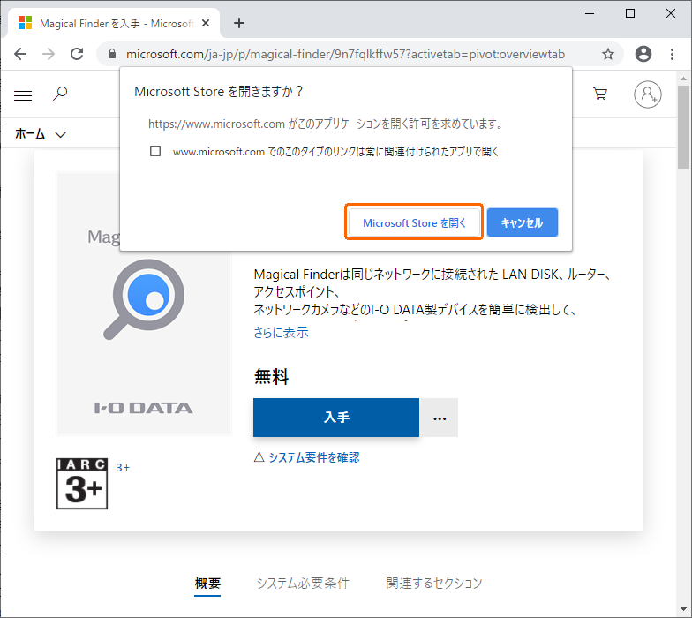Viewport: 692px width, 618px height.
Task: Click the 入手 button
Action: click(x=335, y=417)
